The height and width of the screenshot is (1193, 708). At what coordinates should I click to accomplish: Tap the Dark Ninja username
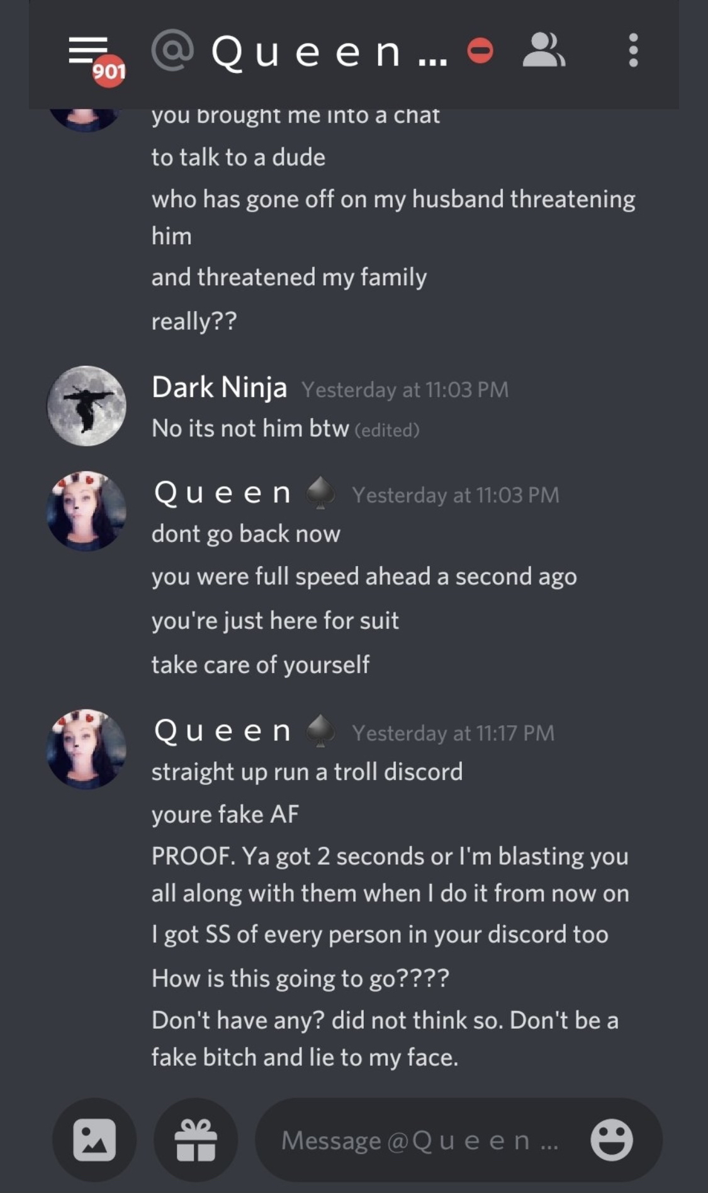tap(219, 387)
